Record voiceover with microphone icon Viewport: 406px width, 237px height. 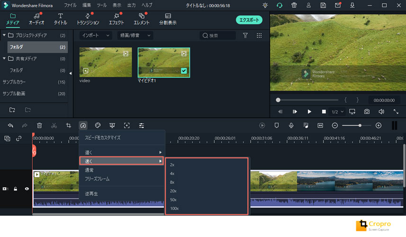[x=291, y=126]
